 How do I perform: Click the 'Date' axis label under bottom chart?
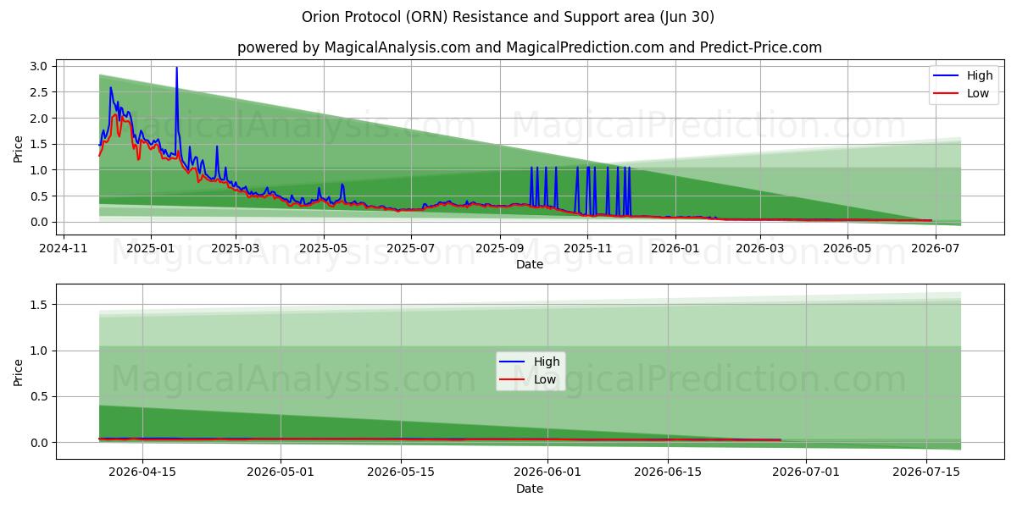(x=530, y=489)
